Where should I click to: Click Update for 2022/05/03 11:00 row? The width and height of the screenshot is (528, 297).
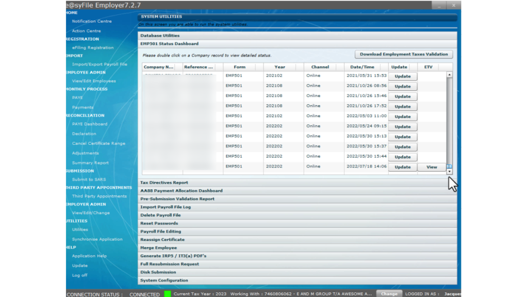[x=402, y=117]
